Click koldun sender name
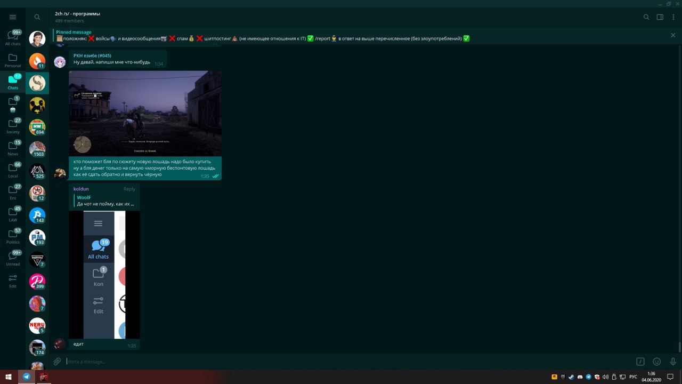 [x=81, y=189]
